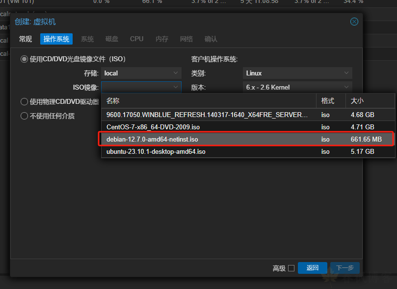Open the CPU tab
The height and width of the screenshot is (289, 397).
pyautogui.click(x=136, y=39)
